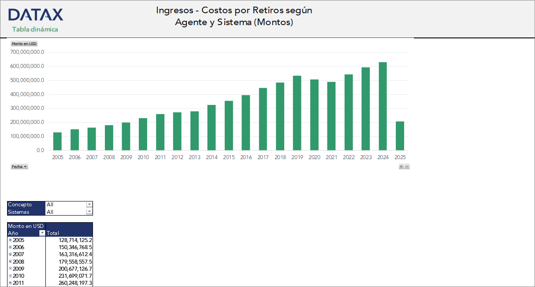The width and height of the screenshot is (535, 287).
Task: Open the Concepto filter dropdown
Action: pos(89,205)
